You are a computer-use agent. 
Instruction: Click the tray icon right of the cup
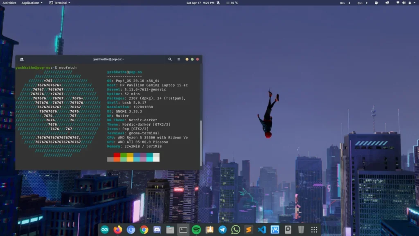(387, 3)
